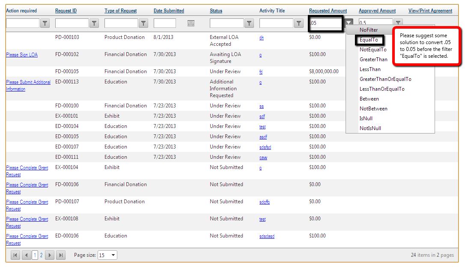465x270 pixels.
Task: Select GreaterThanOrEqualTo filter option
Action: [x=385, y=79]
